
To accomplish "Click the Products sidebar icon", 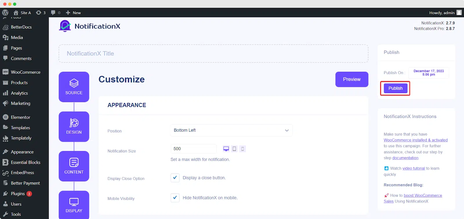I will 5,83.
